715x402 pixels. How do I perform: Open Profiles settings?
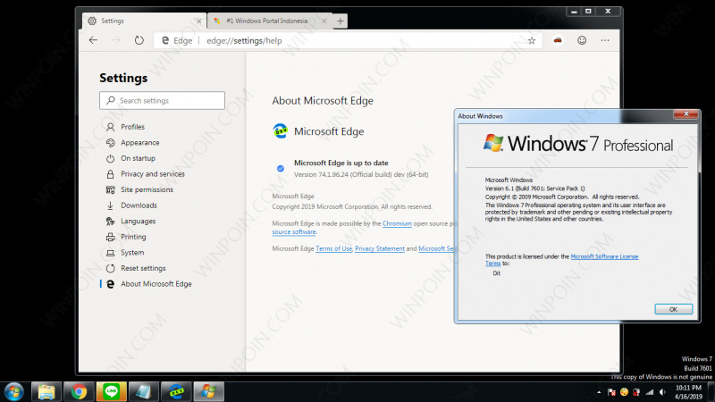pyautogui.click(x=132, y=127)
